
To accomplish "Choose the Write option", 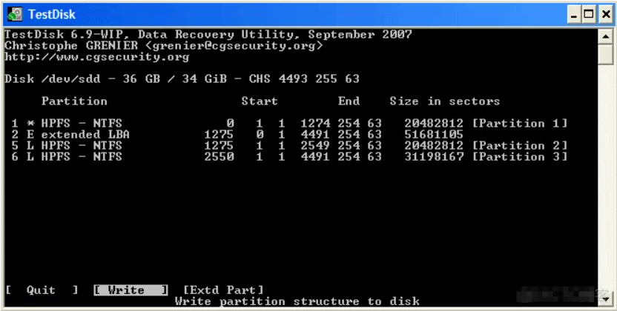I will [x=131, y=290].
